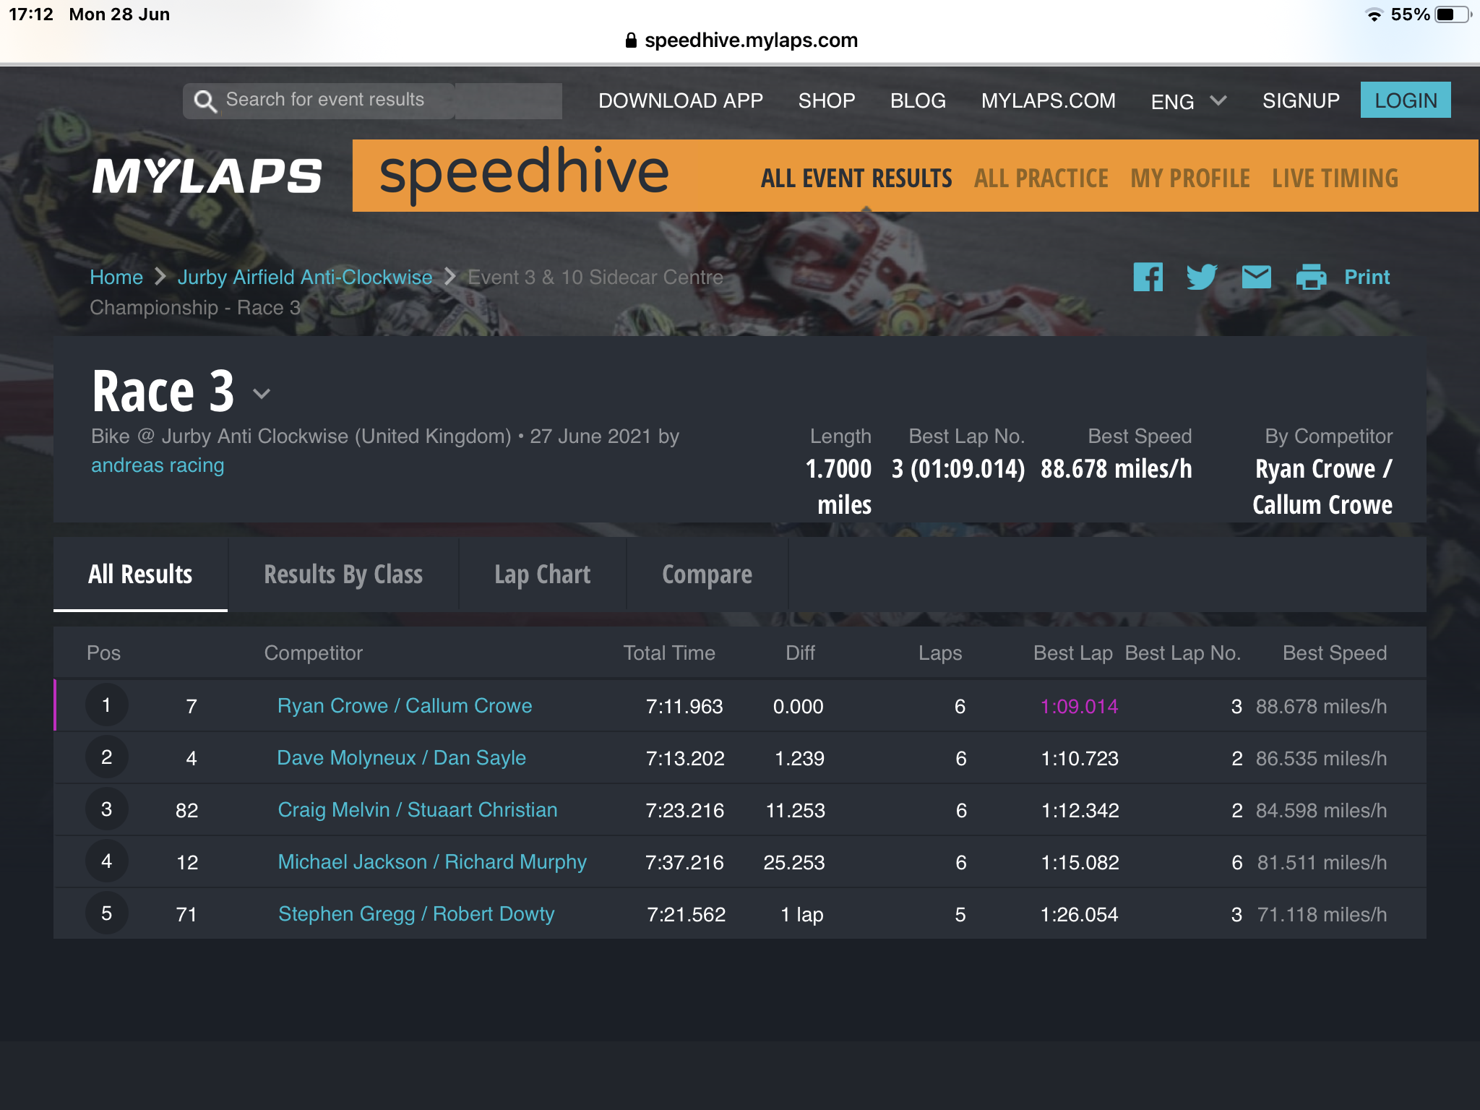Screen dimensions: 1480x1110
Task: Click the Pos column header
Action: [x=103, y=653]
